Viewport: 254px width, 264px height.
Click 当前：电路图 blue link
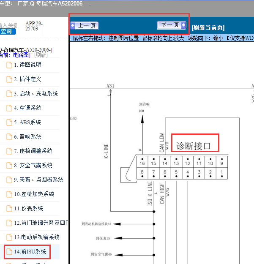[15, 55]
